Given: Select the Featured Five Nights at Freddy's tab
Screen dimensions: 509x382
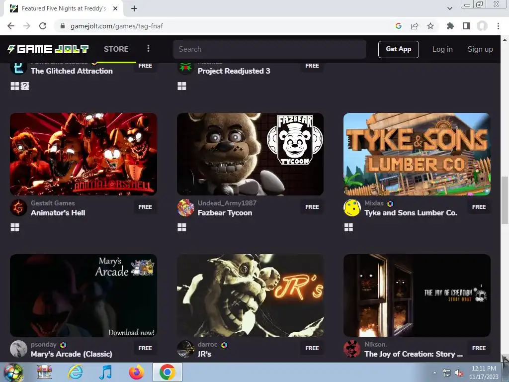Looking at the screenshot, I should point(64,8).
